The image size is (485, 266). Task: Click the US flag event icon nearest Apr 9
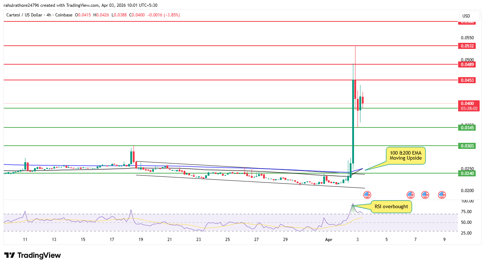pyautogui.click(x=442, y=195)
